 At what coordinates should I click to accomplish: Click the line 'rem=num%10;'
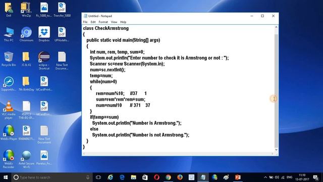110,93
